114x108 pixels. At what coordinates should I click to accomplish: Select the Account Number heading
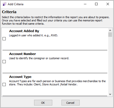click(23, 54)
